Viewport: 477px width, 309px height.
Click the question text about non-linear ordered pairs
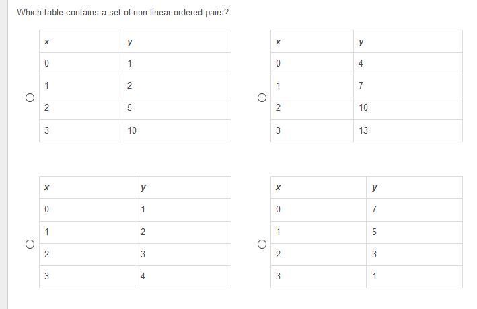pos(122,13)
